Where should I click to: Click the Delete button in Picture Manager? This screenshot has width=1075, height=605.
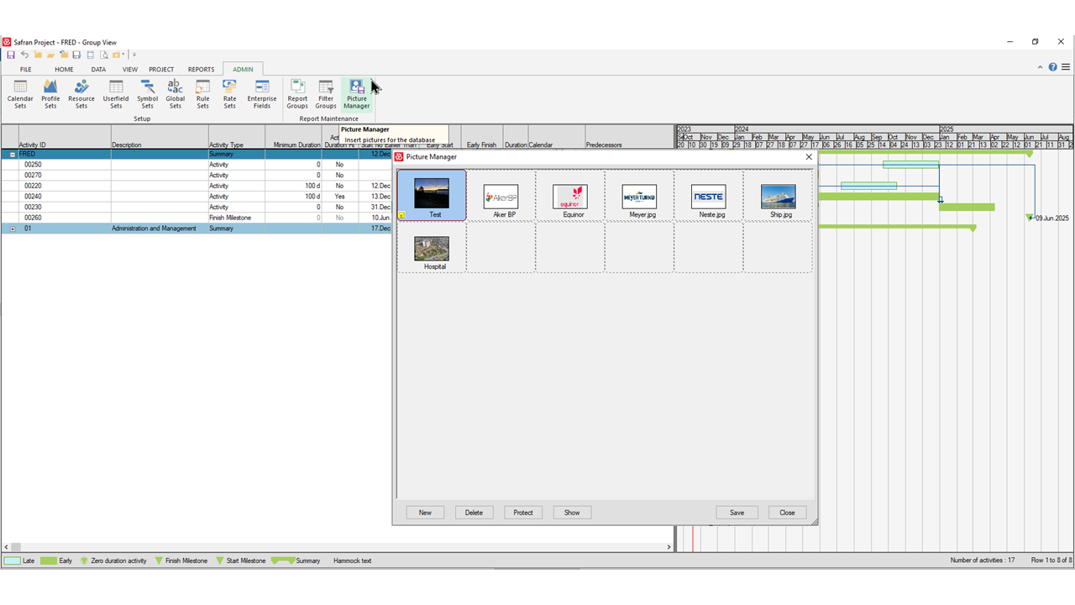pyautogui.click(x=474, y=513)
